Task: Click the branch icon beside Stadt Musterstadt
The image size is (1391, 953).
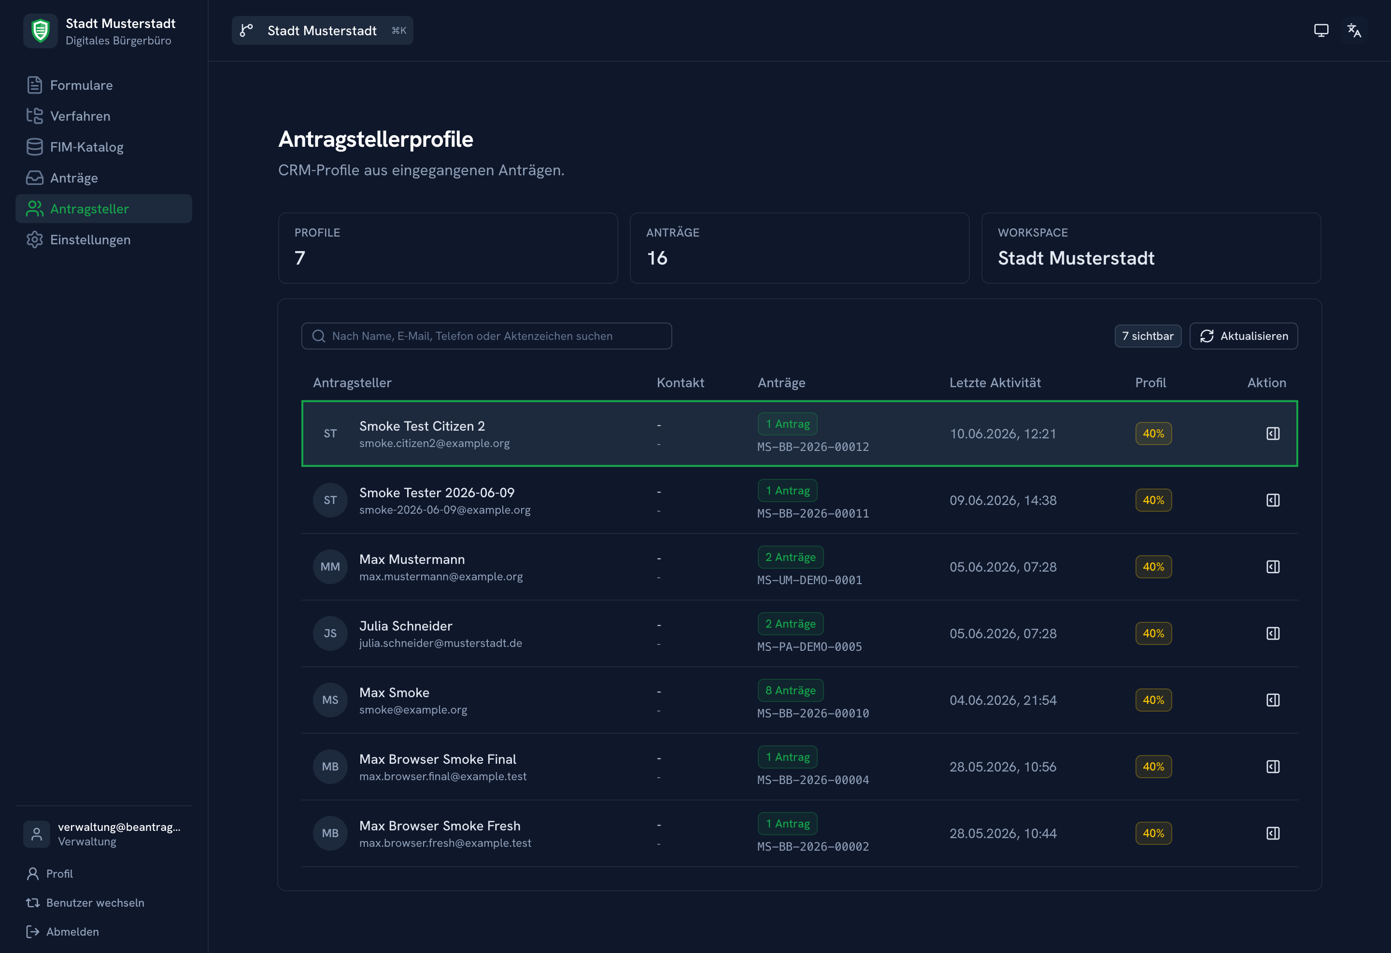Action: point(247,30)
